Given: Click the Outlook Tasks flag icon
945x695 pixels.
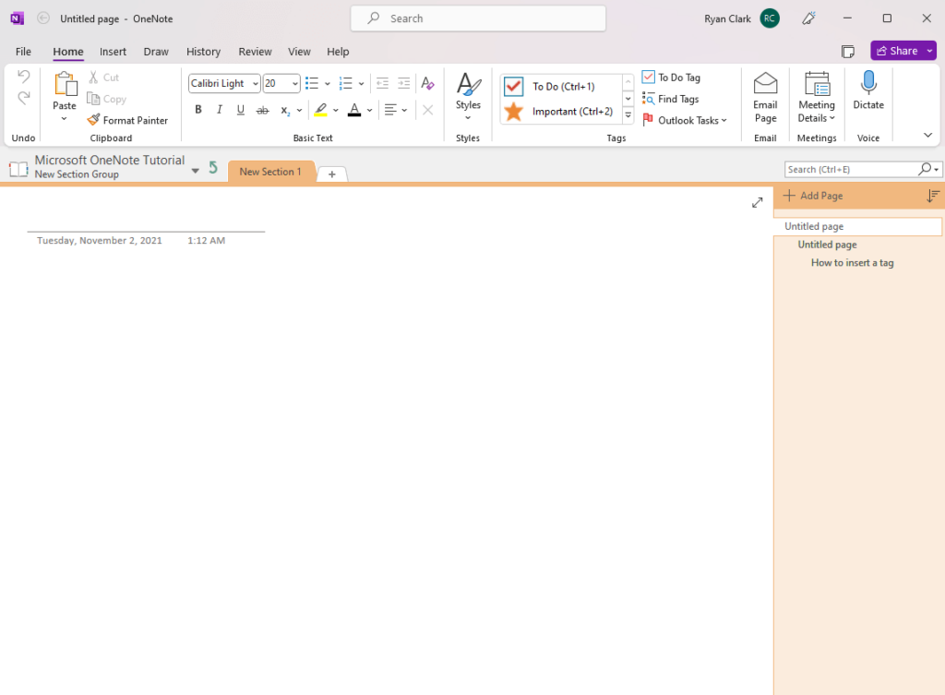Looking at the screenshot, I should point(648,120).
